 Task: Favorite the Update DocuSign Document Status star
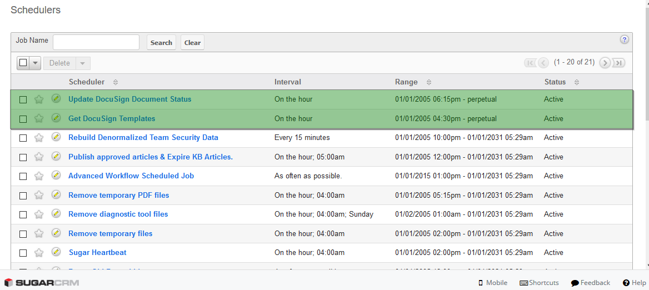[39, 99]
